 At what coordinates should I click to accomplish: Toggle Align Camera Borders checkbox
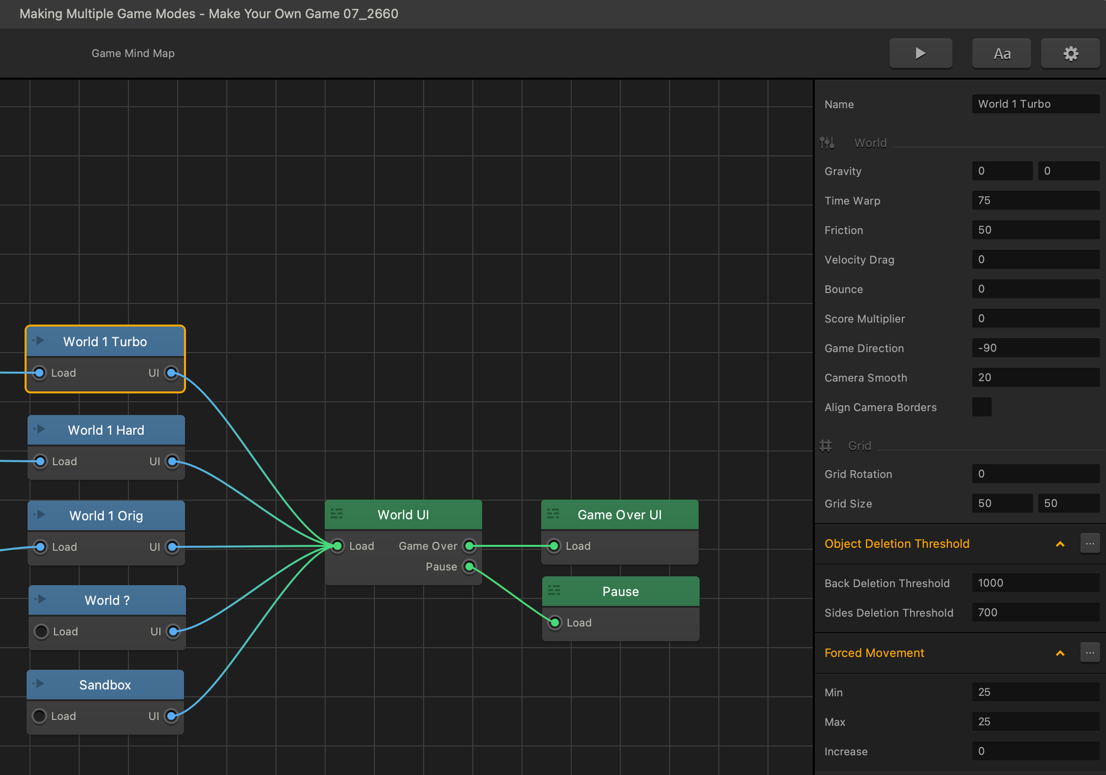pos(982,407)
